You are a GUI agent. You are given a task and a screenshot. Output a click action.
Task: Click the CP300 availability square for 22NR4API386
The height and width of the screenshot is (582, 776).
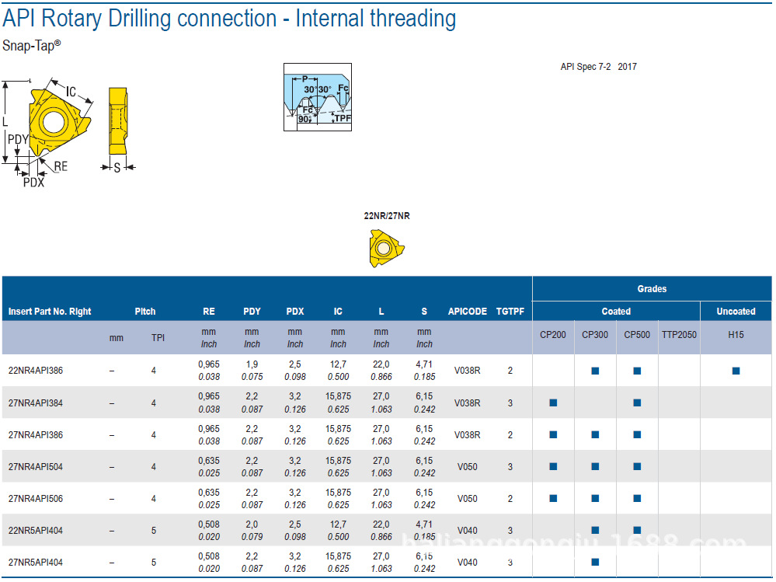click(x=595, y=371)
